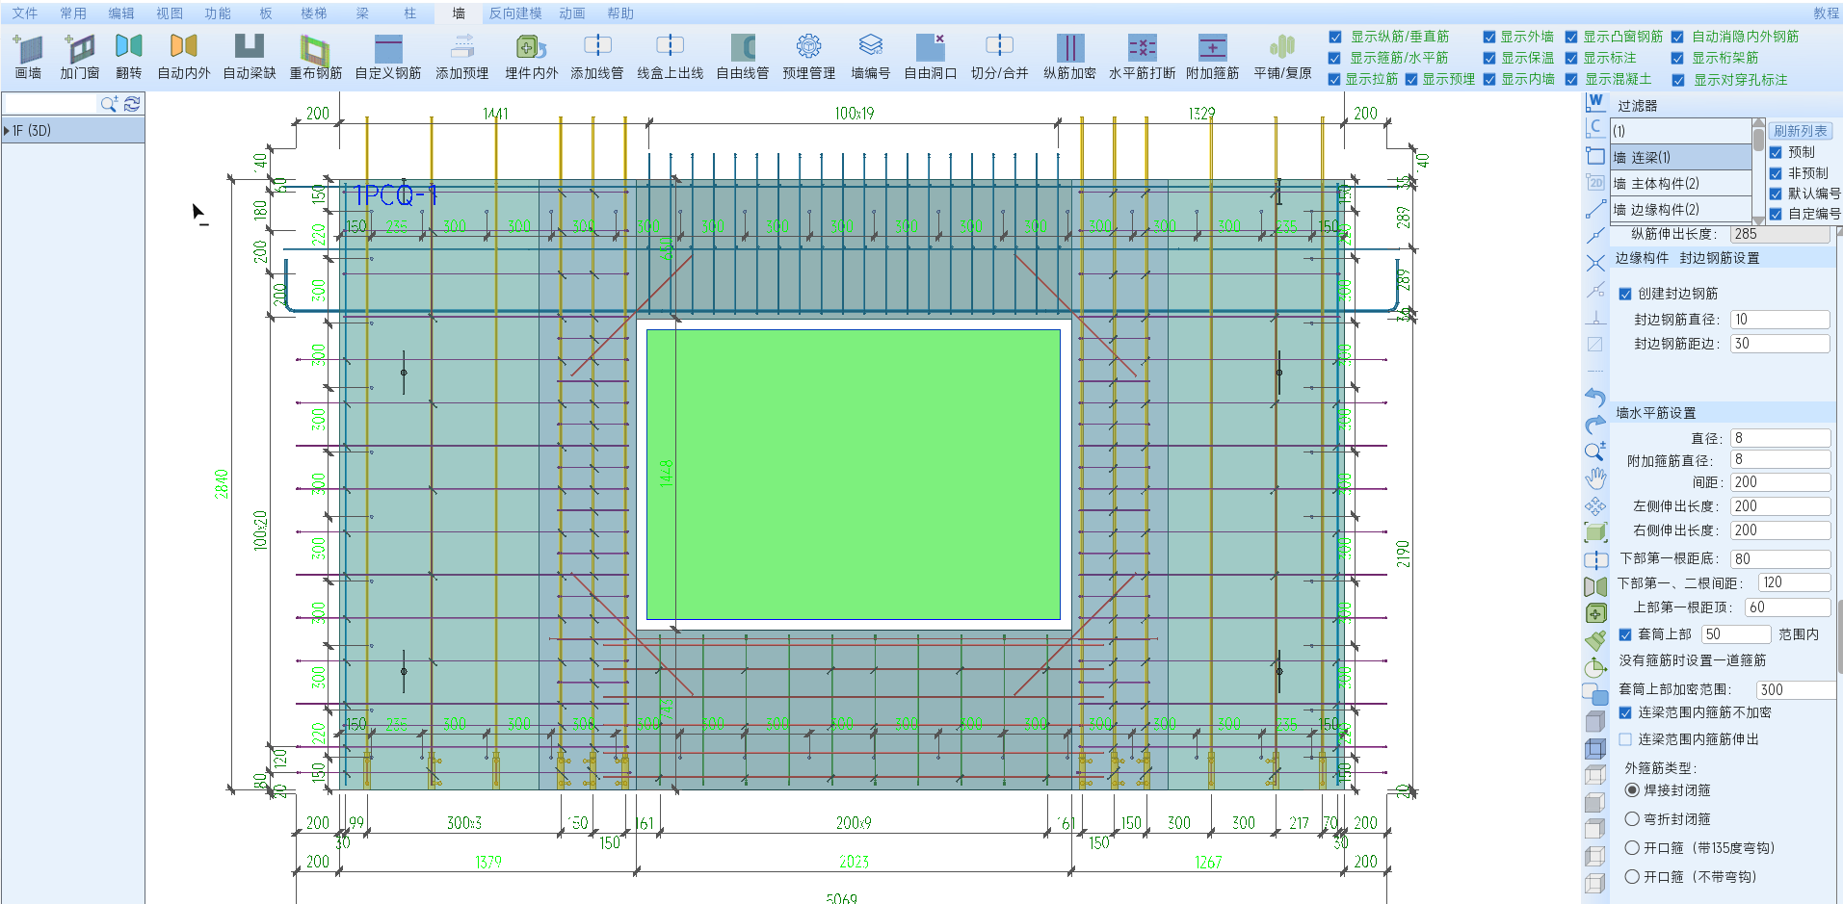Click the 间距 spacing input field

coord(1779,482)
